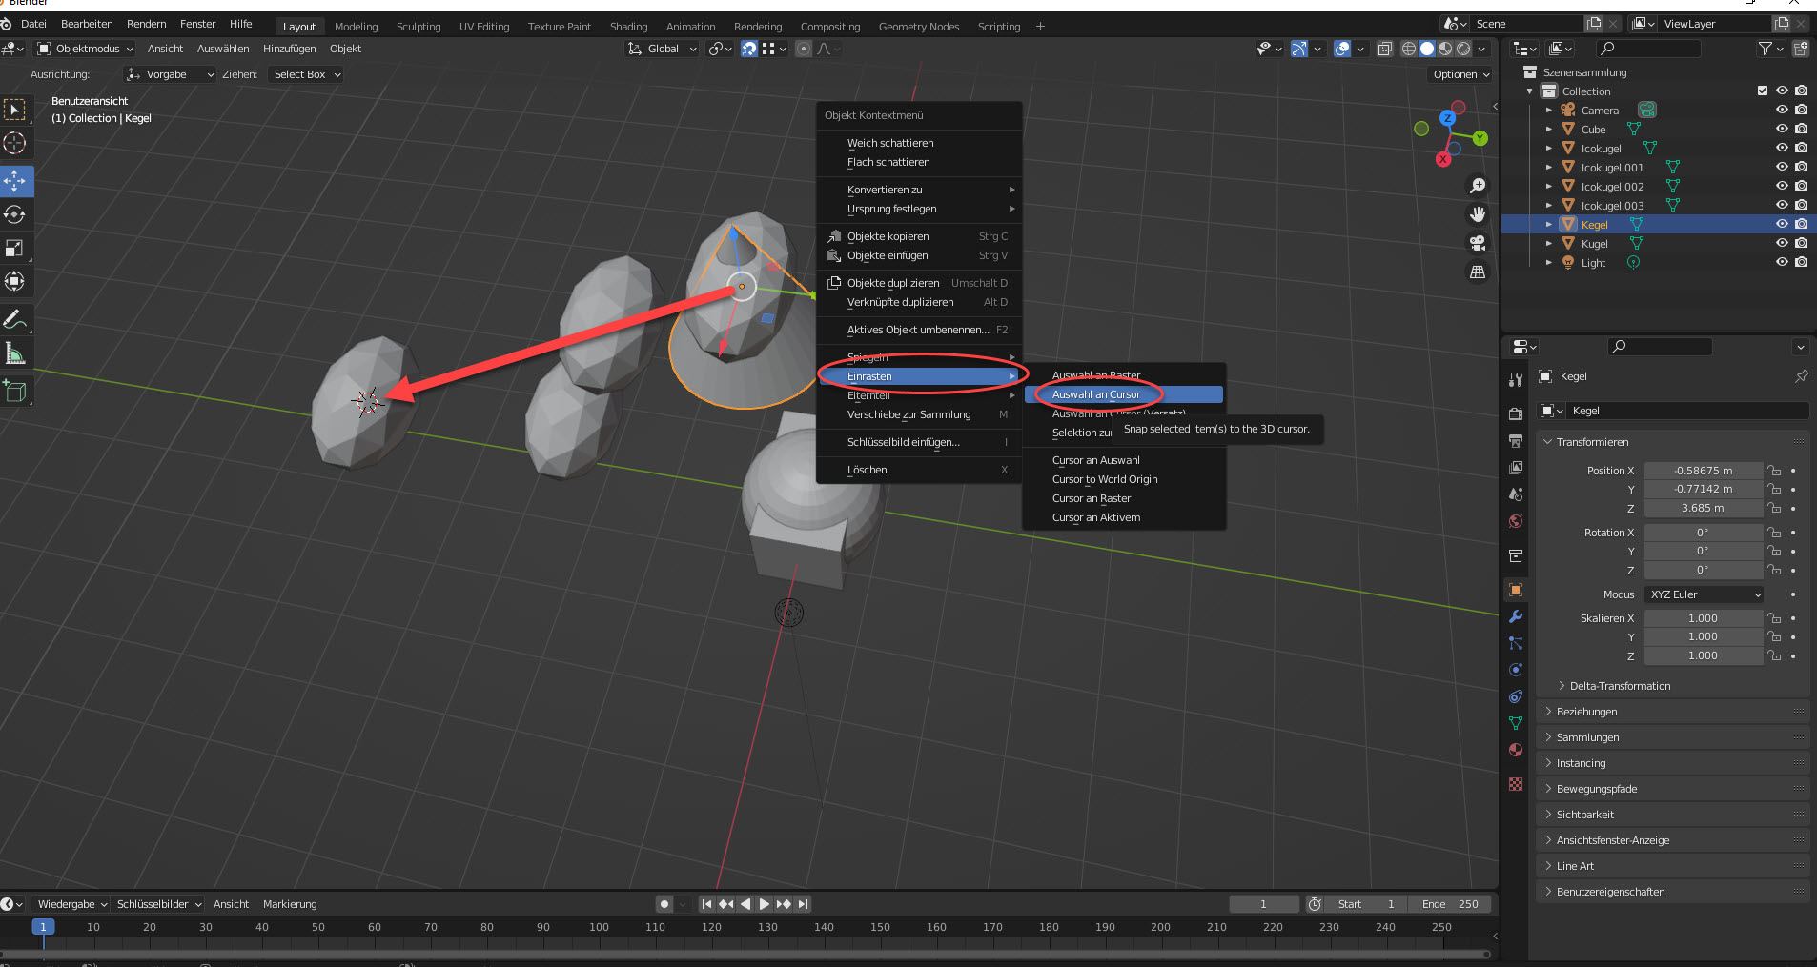Open the Modifiers wrench properties tab
Image resolution: width=1817 pixels, height=967 pixels.
(1516, 616)
